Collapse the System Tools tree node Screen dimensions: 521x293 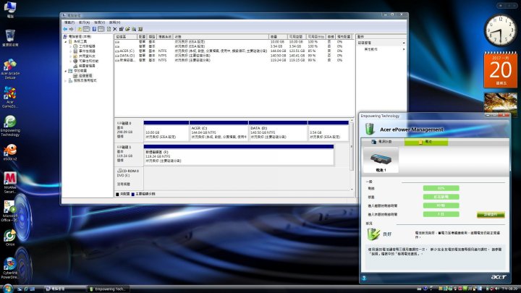[66, 41]
